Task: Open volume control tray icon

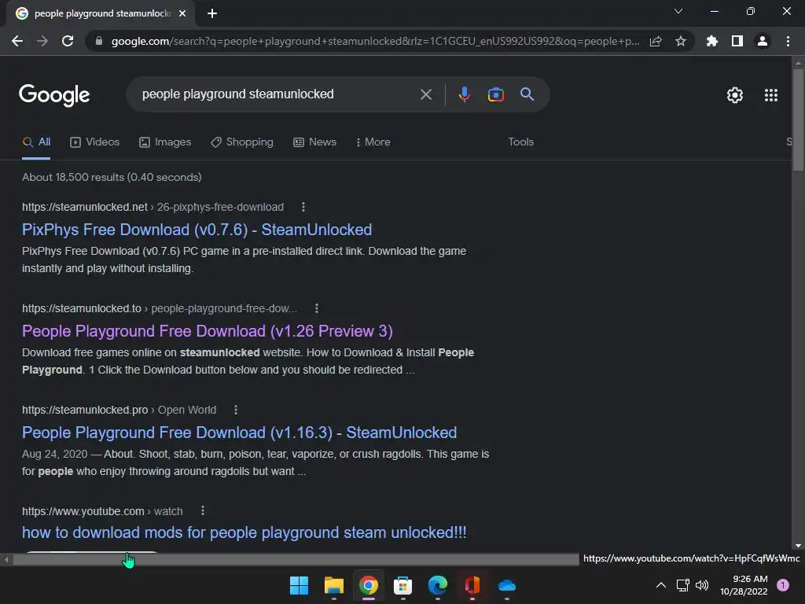Action: (x=702, y=585)
